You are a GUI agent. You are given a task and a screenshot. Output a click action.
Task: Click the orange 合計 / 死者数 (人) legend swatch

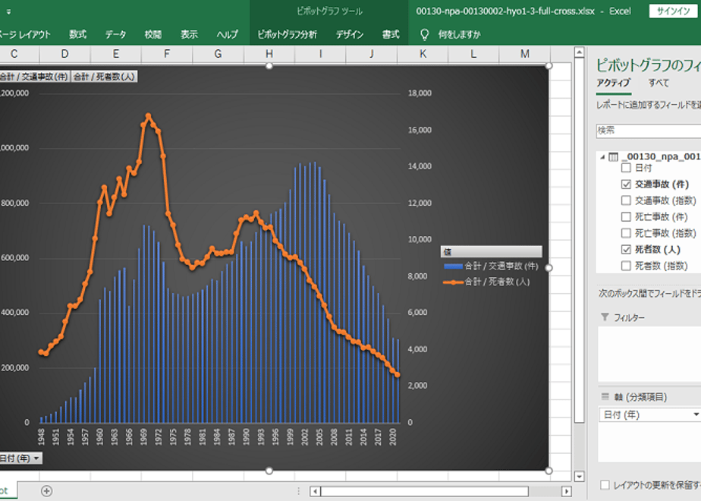[454, 282]
